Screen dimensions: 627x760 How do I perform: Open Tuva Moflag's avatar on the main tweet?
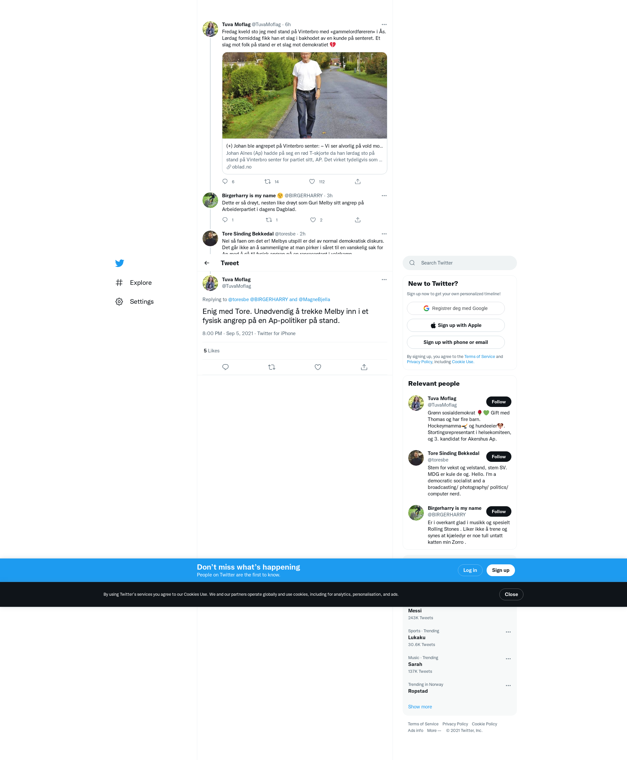210,283
